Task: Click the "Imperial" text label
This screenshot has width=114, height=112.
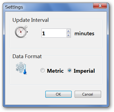Action: tap(84, 71)
